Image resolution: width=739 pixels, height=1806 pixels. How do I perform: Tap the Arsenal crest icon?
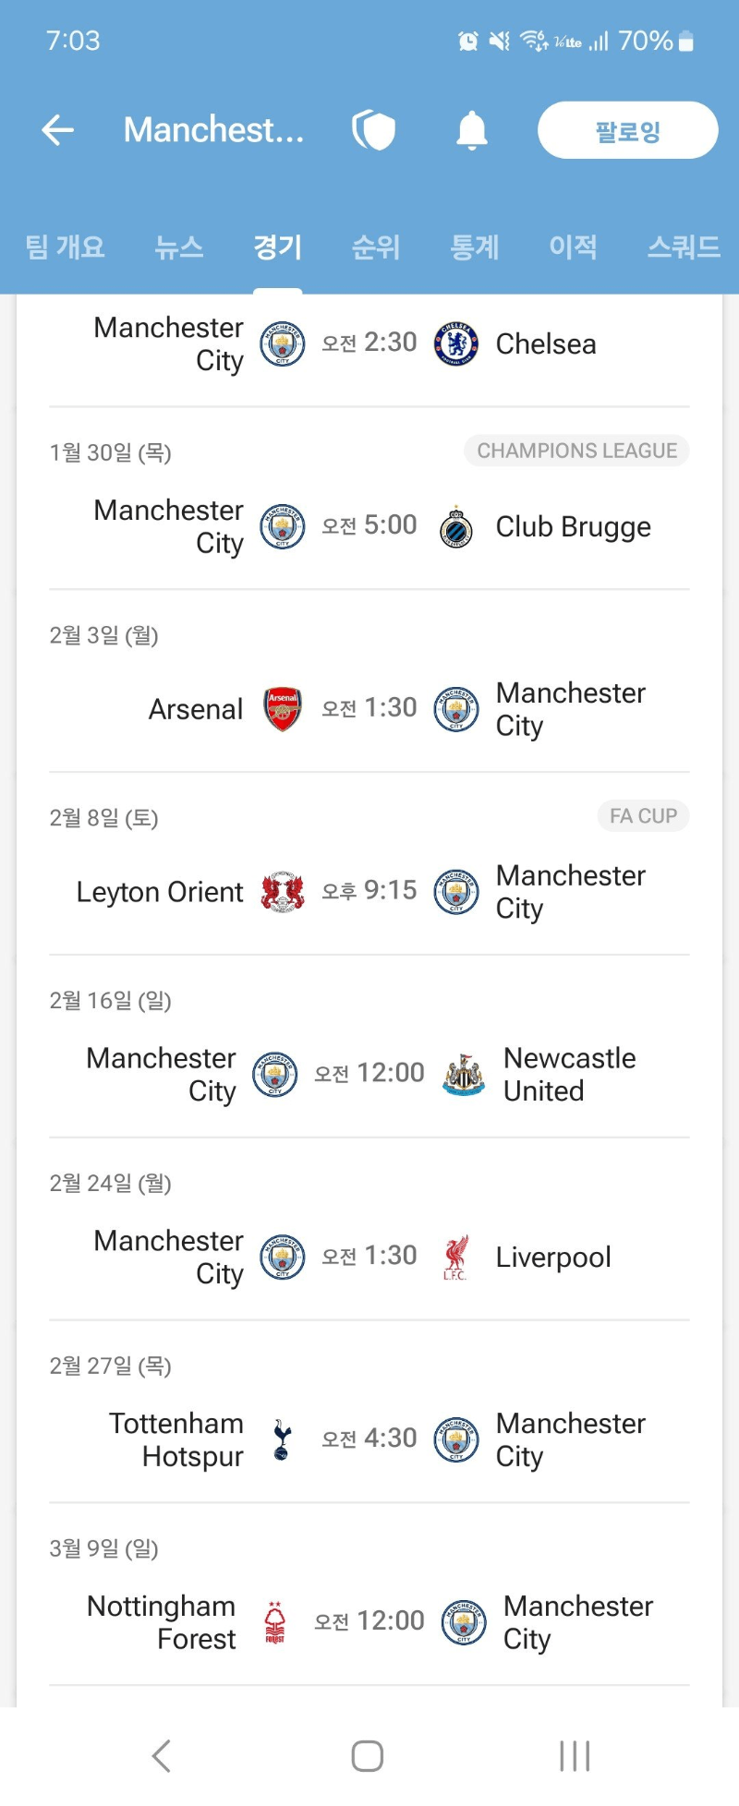pyautogui.click(x=283, y=709)
